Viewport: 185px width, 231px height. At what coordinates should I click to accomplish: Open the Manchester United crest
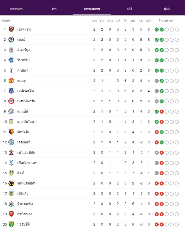pos(11,81)
